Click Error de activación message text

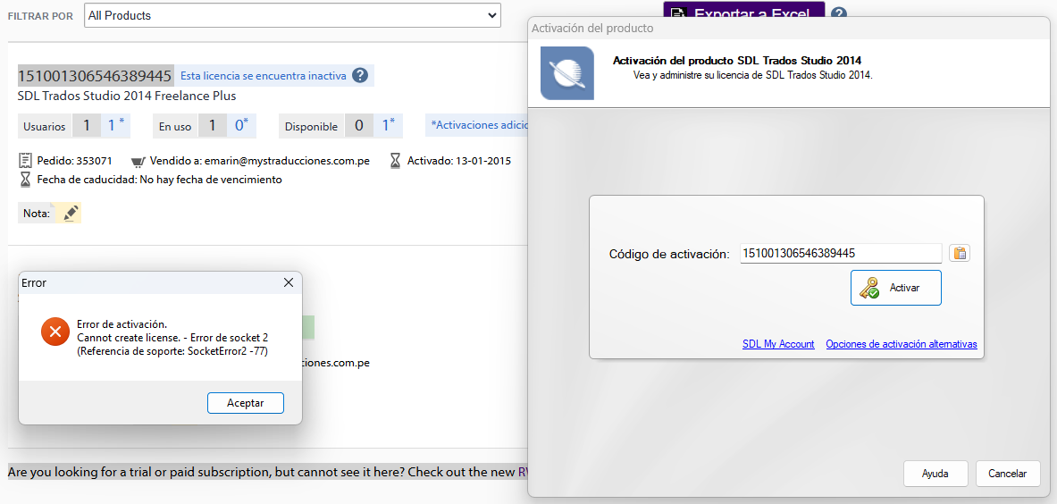coord(122,324)
